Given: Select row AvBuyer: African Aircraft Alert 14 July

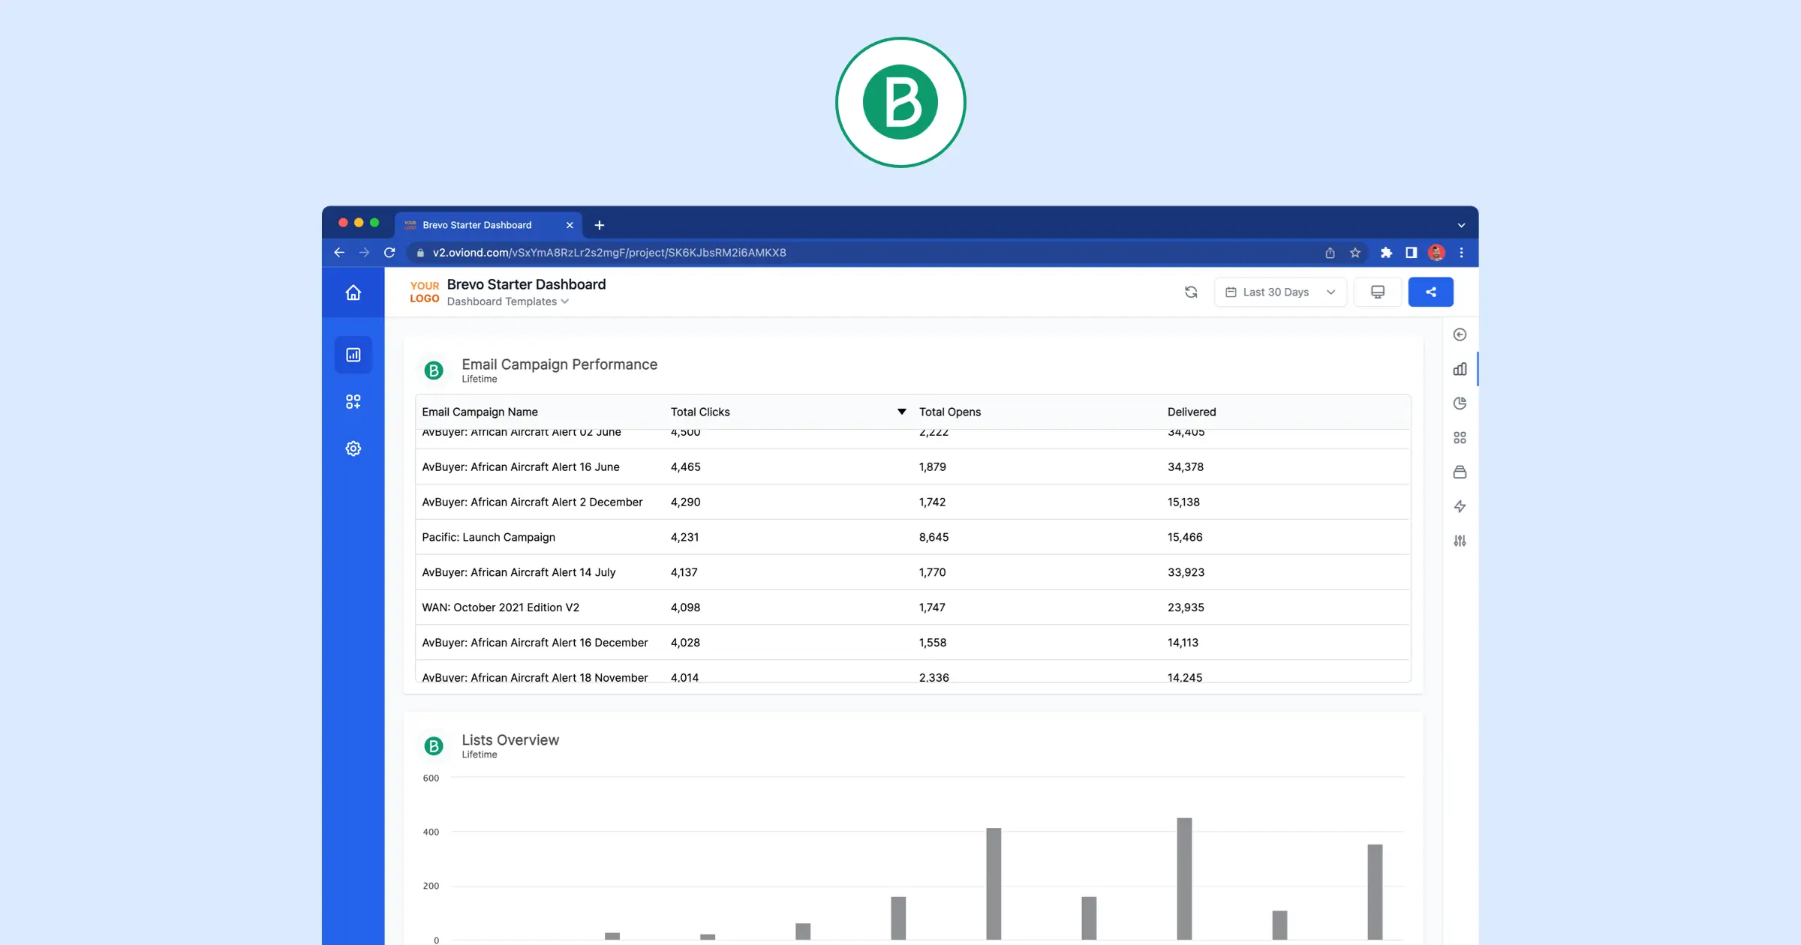Looking at the screenshot, I should 913,572.
